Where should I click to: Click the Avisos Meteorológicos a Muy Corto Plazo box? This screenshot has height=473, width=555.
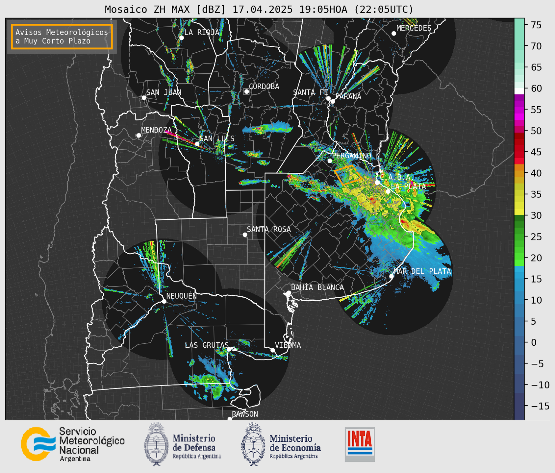pos(62,37)
